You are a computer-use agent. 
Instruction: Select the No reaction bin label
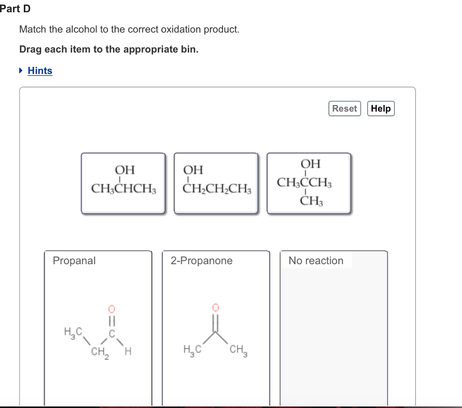(x=315, y=261)
